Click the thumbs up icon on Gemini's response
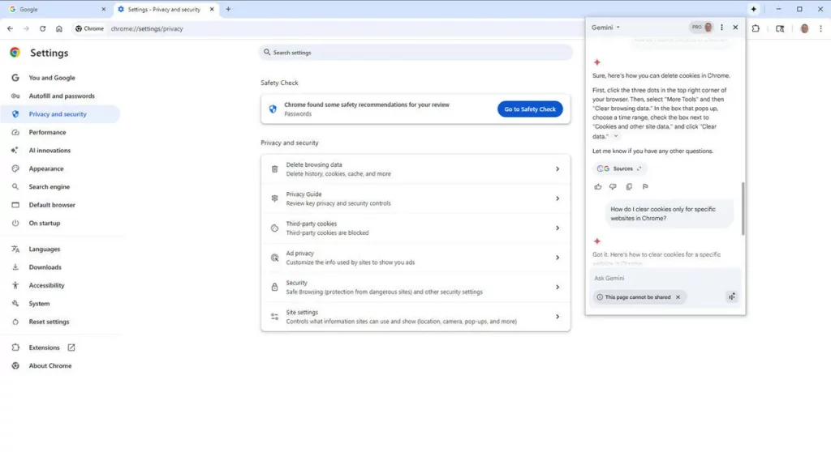This screenshot has height=452, width=831. pos(598,186)
